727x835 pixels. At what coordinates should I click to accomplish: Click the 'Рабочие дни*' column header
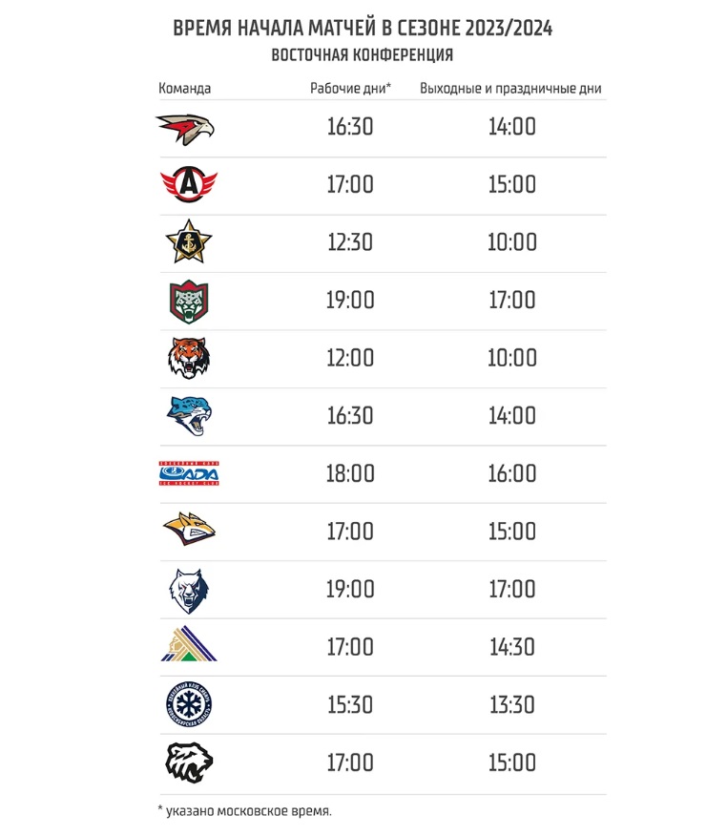pyautogui.click(x=350, y=89)
